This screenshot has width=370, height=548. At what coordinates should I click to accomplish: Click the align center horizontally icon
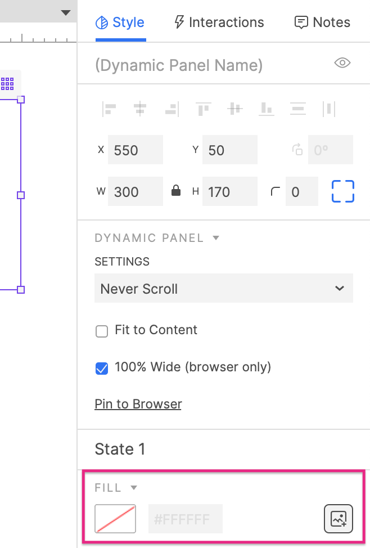click(x=141, y=109)
